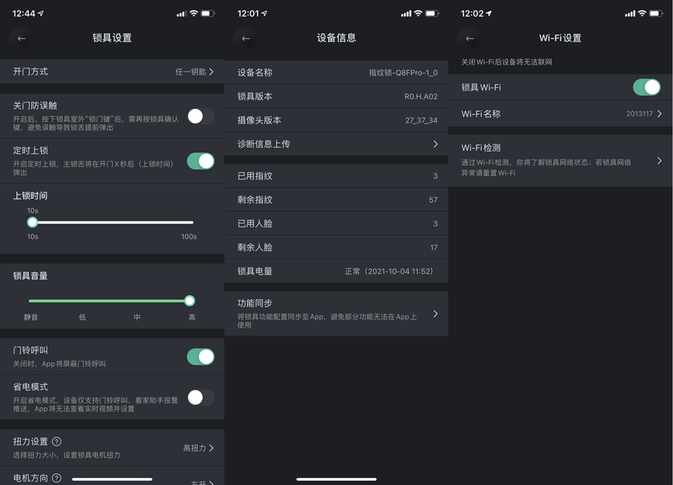Tap battery icon on Wi-Fi设置 screen
Image resolution: width=673 pixels, height=485 pixels.
click(656, 13)
